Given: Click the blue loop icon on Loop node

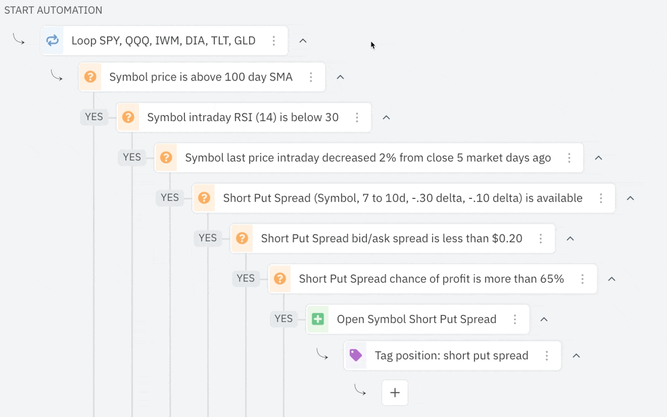Looking at the screenshot, I should click(x=52, y=41).
